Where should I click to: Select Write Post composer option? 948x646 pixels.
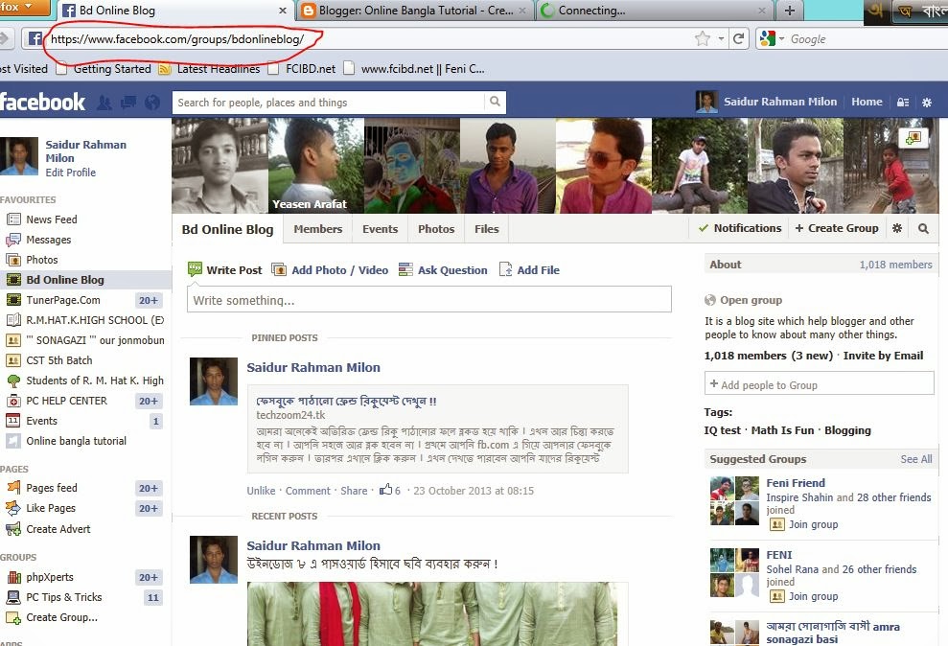click(225, 270)
